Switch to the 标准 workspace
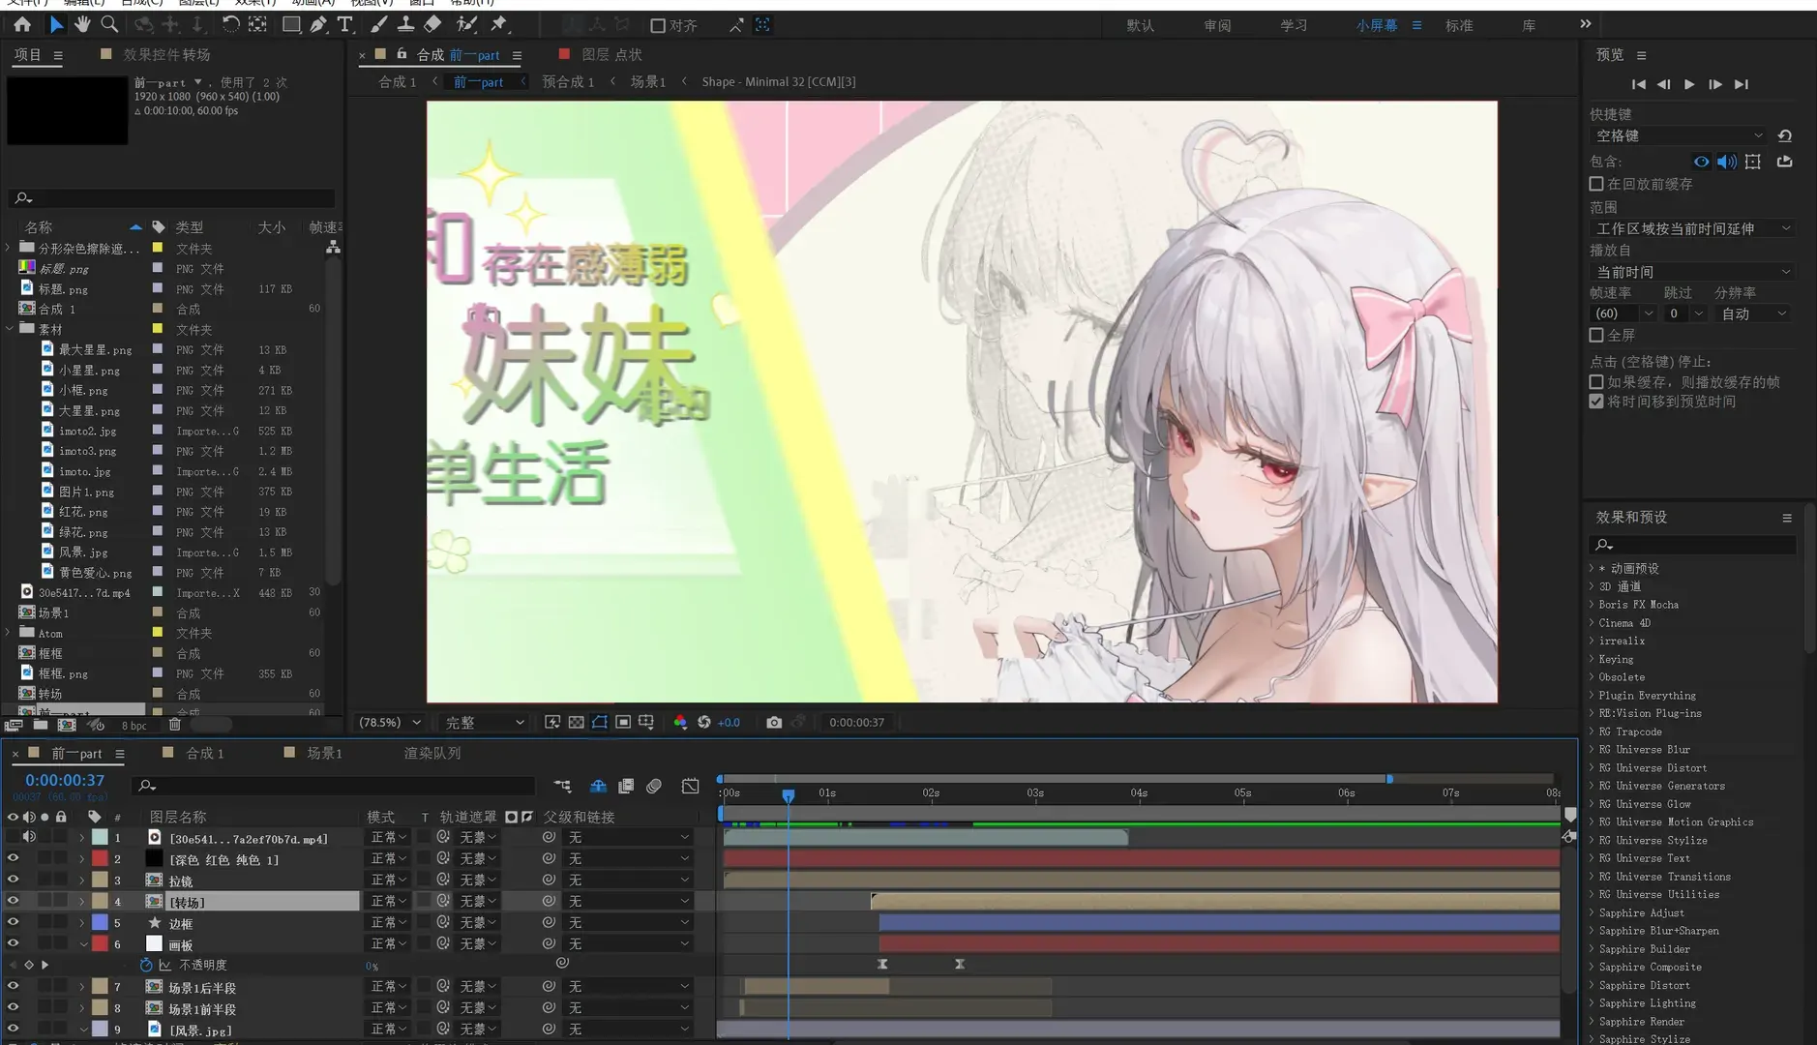Viewport: 1817px width, 1045px height. click(1459, 25)
